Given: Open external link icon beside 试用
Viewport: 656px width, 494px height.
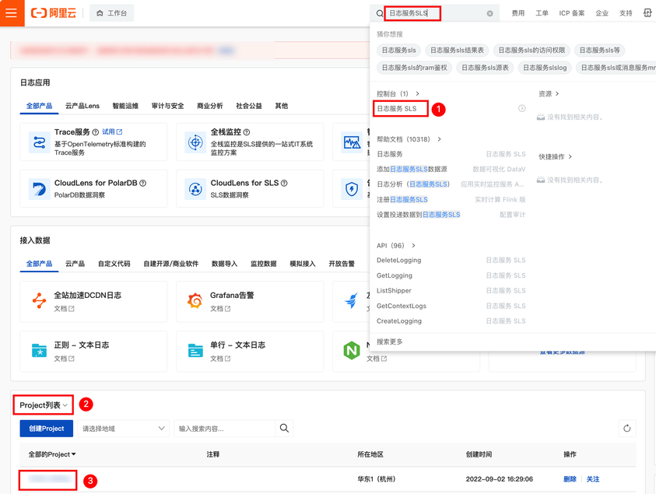Looking at the screenshot, I should (119, 131).
